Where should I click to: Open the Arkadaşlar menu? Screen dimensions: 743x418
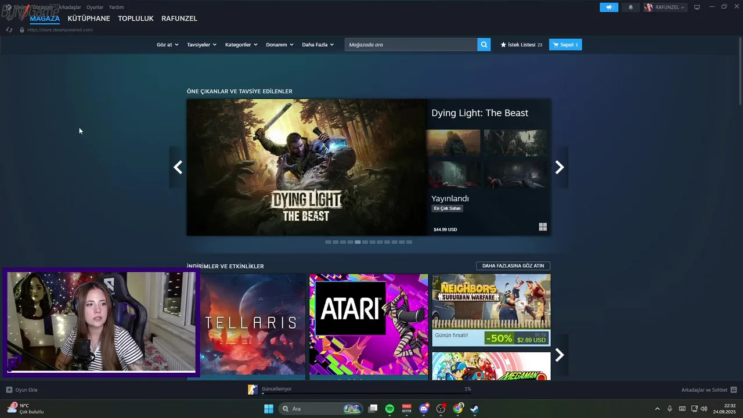point(69,7)
